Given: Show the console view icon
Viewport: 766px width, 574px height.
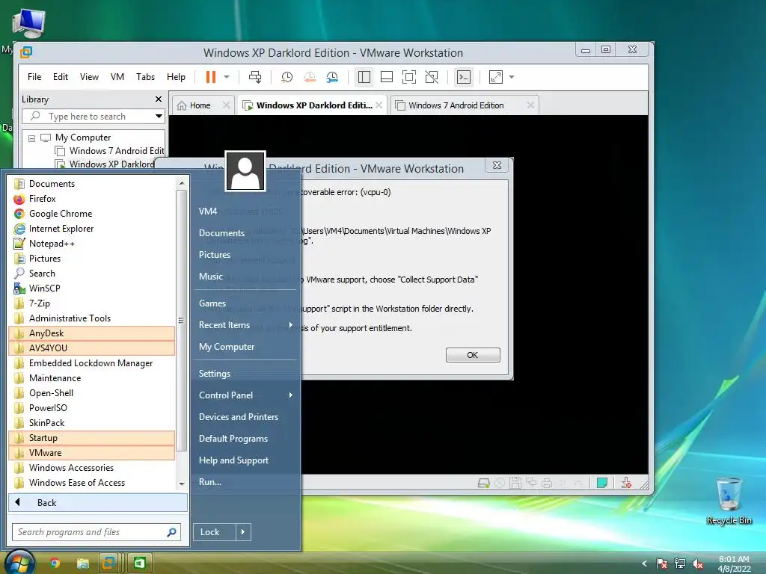Looking at the screenshot, I should pyautogui.click(x=463, y=77).
